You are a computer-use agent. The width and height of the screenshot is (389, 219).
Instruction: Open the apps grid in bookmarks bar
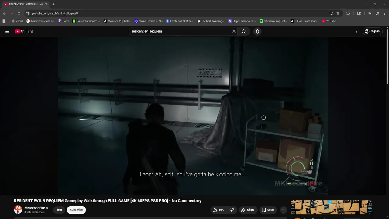[x=4, y=21]
